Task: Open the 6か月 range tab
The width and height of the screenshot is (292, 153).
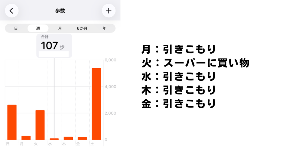Action: [82, 28]
